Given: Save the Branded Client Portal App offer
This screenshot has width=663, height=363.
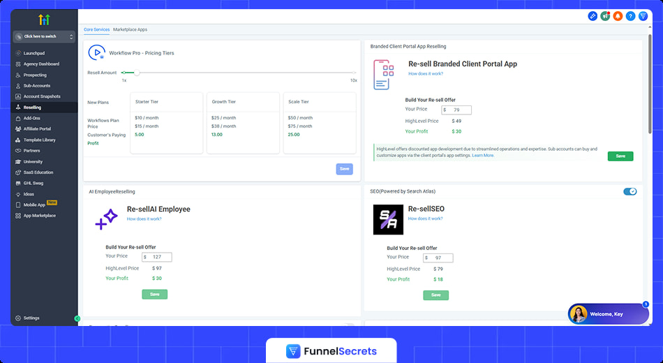Looking at the screenshot, I should click(620, 156).
